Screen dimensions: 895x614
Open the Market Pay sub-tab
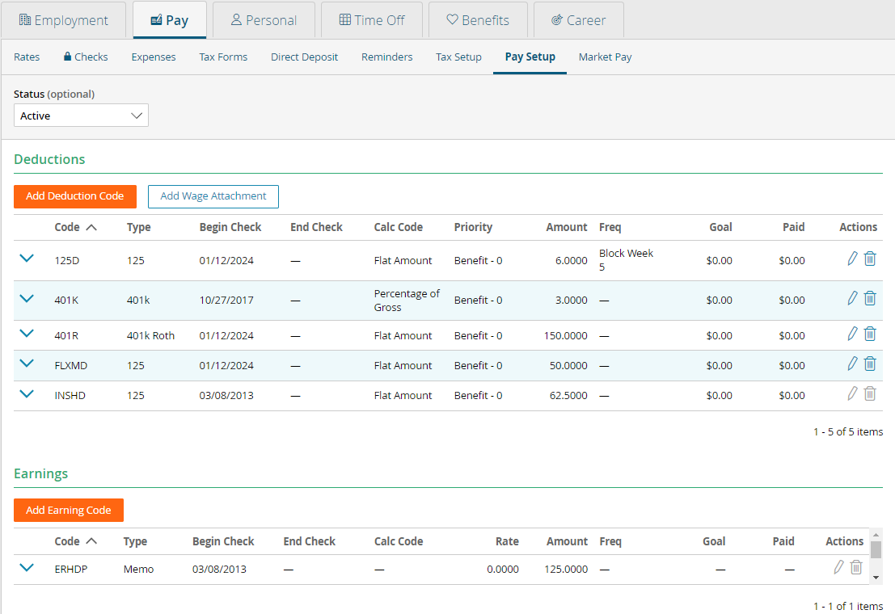coord(605,57)
